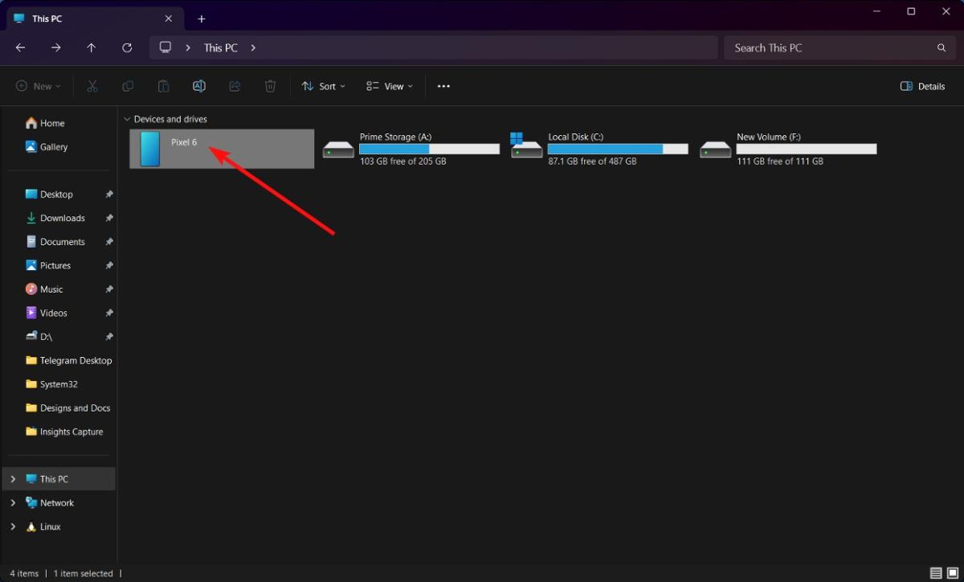964x582 pixels.
Task: Switch to details list view in status bar
Action: tap(935, 573)
